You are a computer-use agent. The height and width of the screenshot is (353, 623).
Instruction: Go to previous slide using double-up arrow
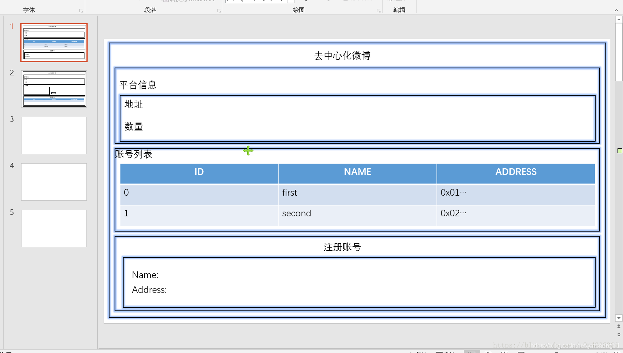coord(619,326)
